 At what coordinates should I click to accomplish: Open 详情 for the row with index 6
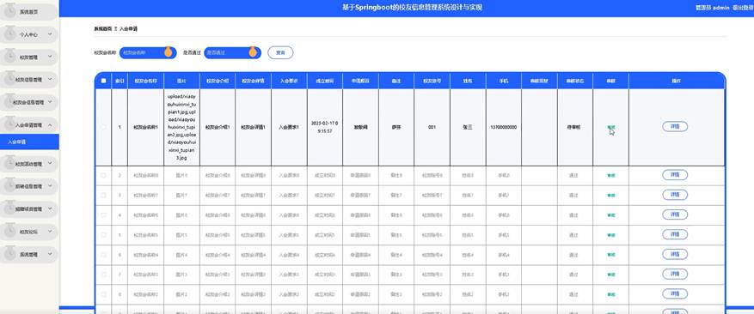pos(675,254)
